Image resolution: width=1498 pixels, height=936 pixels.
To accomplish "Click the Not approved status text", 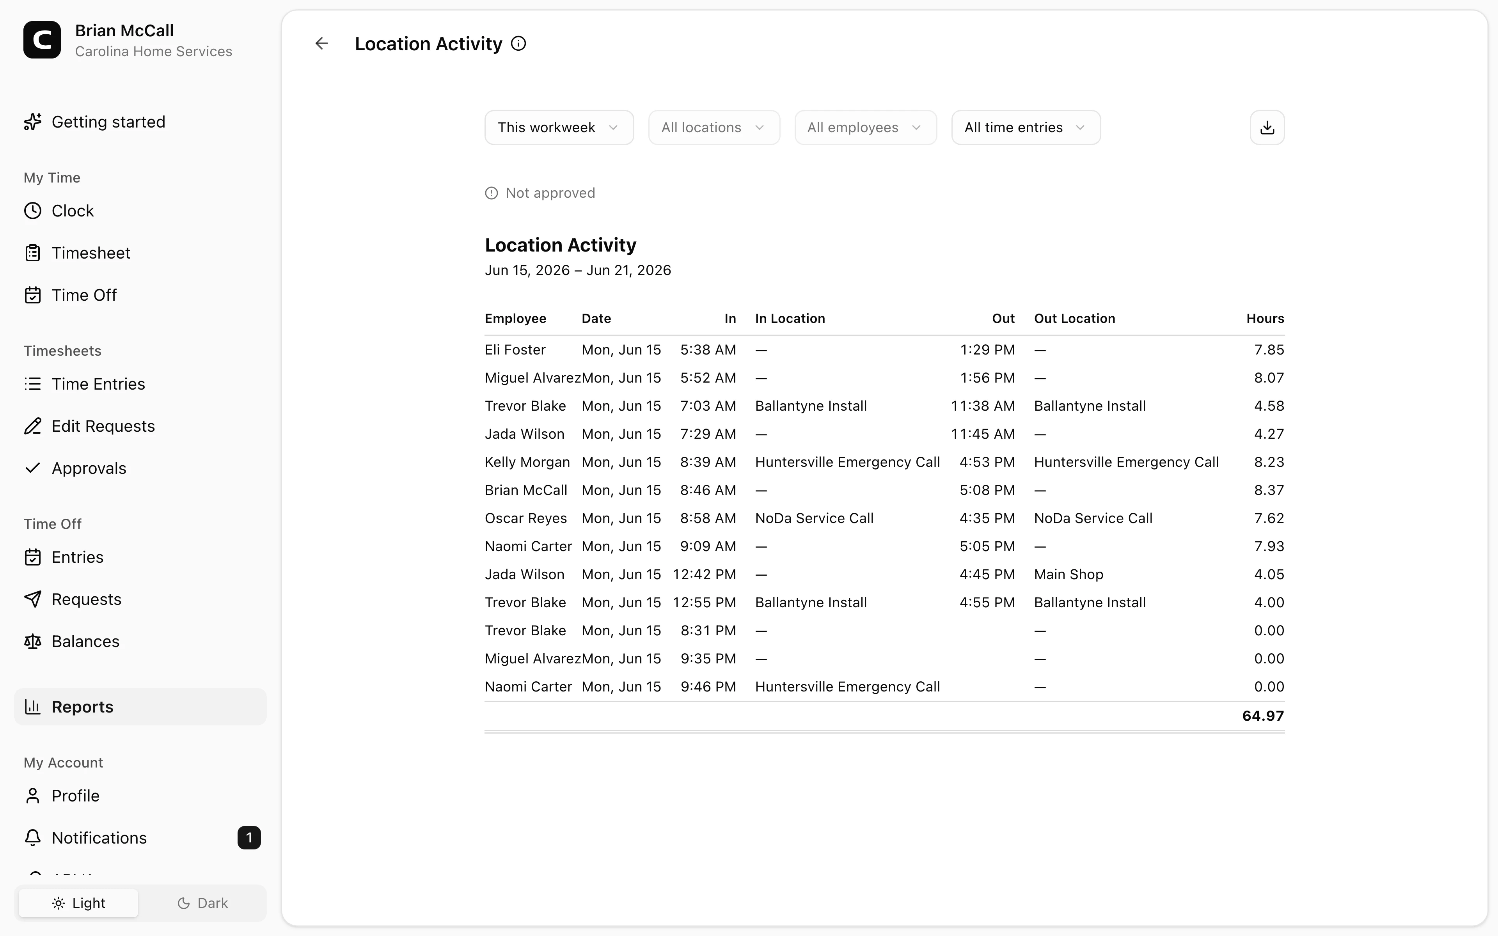I will pos(550,193).
